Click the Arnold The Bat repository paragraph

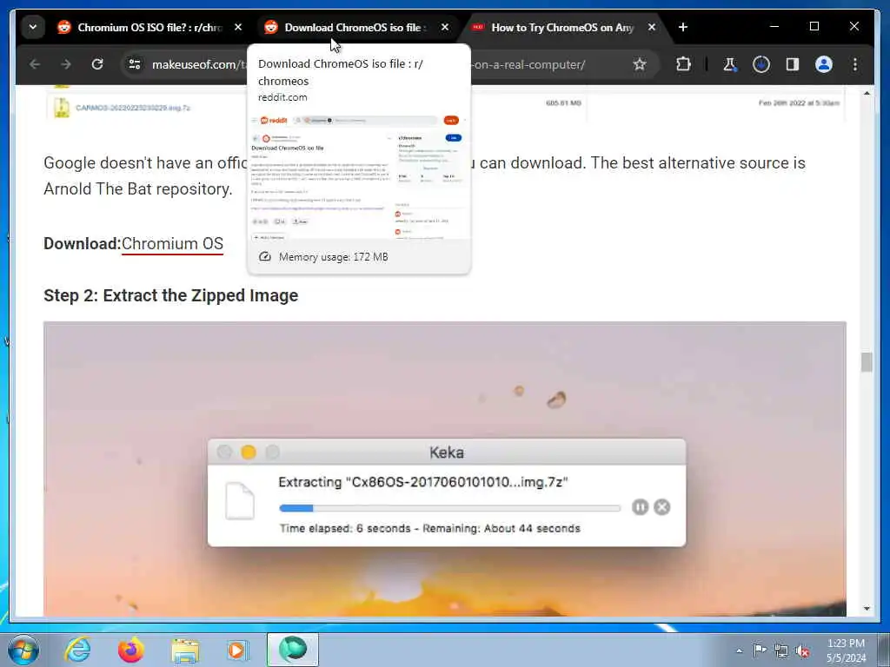424,175
